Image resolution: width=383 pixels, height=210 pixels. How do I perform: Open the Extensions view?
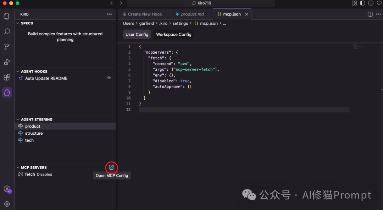pos(7,77)
